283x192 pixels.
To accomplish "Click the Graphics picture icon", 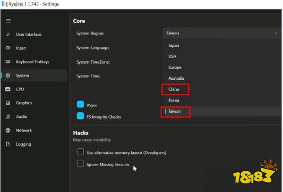I will (x=8, y=103).
